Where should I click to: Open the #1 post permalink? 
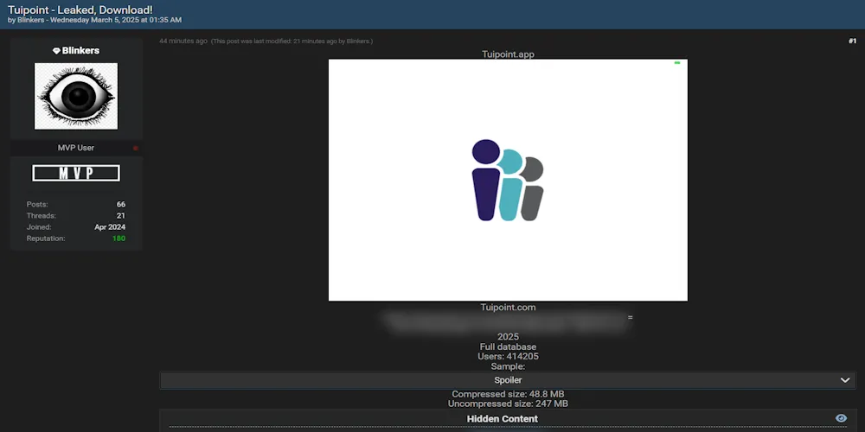tap(852, 41)
